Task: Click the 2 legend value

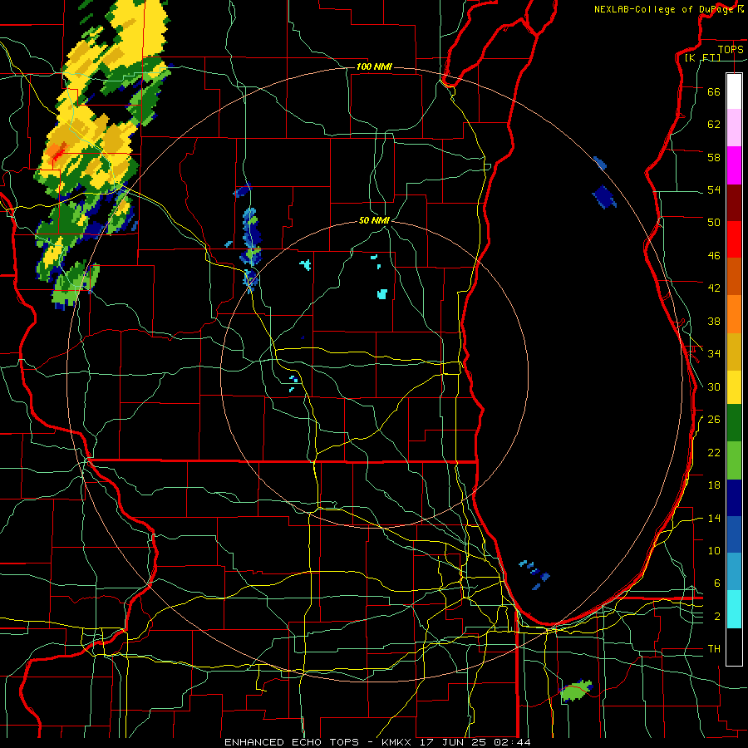Action: [x=717, y=617]
